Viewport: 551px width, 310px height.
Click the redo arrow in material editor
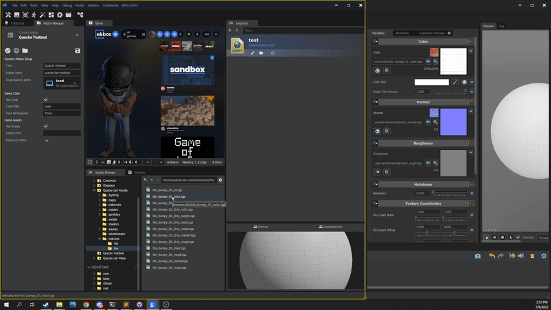[501, 256]
